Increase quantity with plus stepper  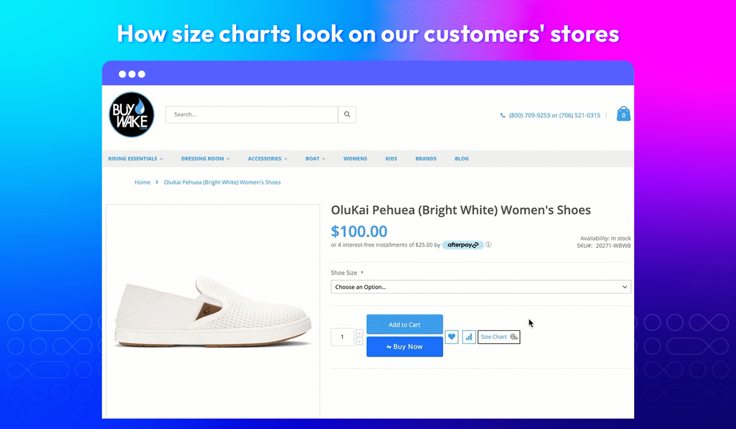(359, 333)
